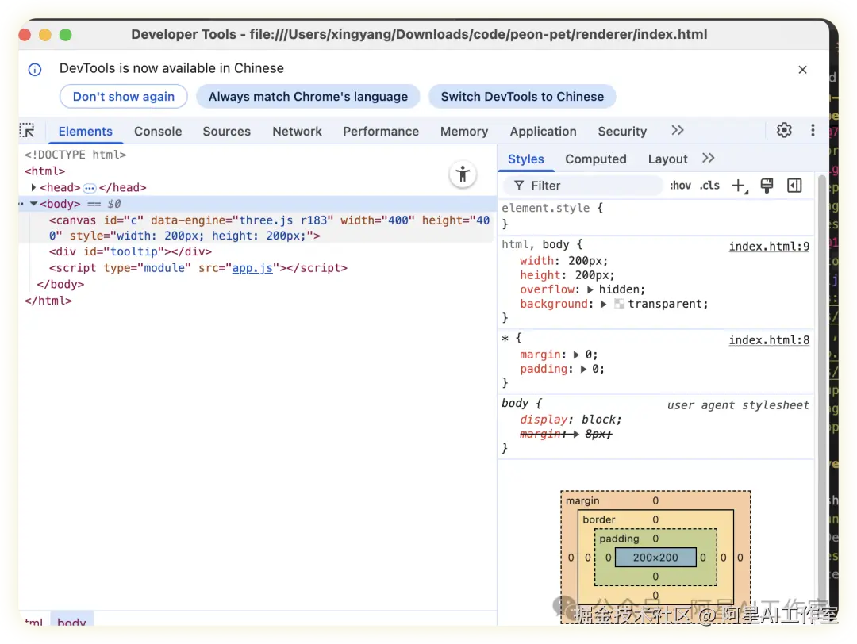Open the Application tab
This screenshot has width=857, height=644.
click(x=544, y=132)
